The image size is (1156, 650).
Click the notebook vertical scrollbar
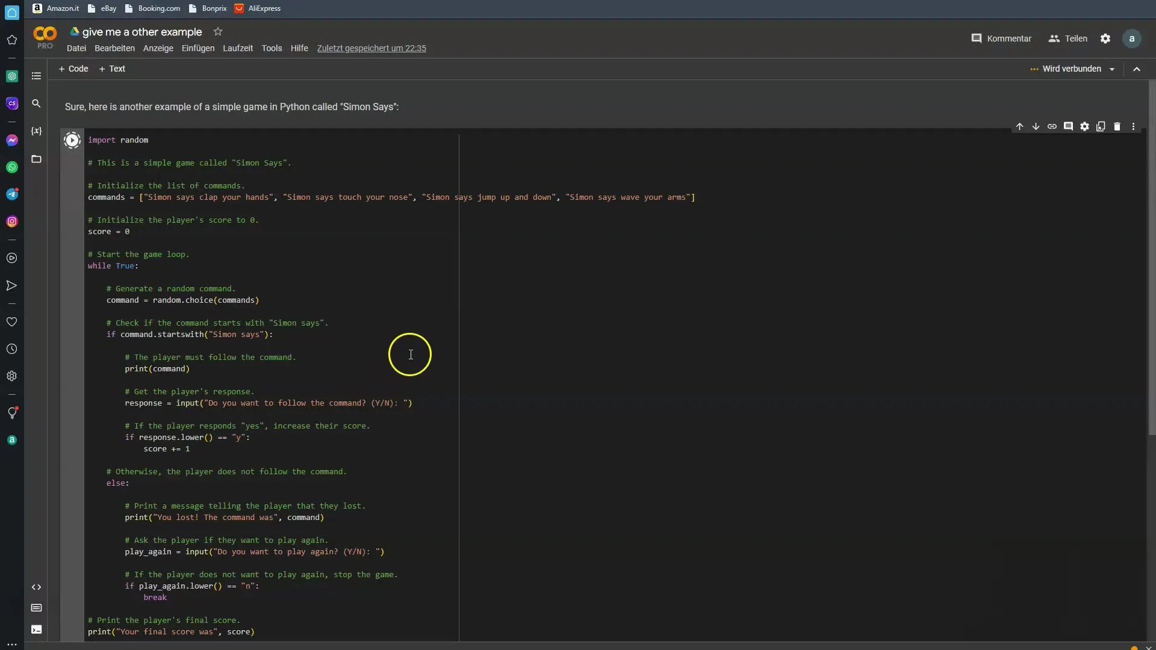[x=1152, y=259]
